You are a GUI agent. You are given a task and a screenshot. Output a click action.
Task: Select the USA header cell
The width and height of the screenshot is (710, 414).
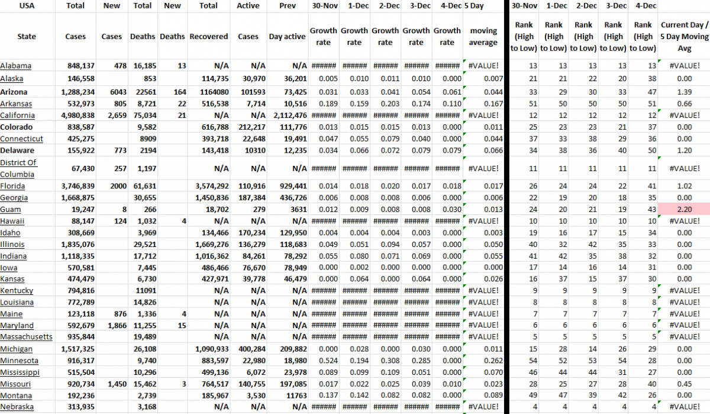coord(27,6)
